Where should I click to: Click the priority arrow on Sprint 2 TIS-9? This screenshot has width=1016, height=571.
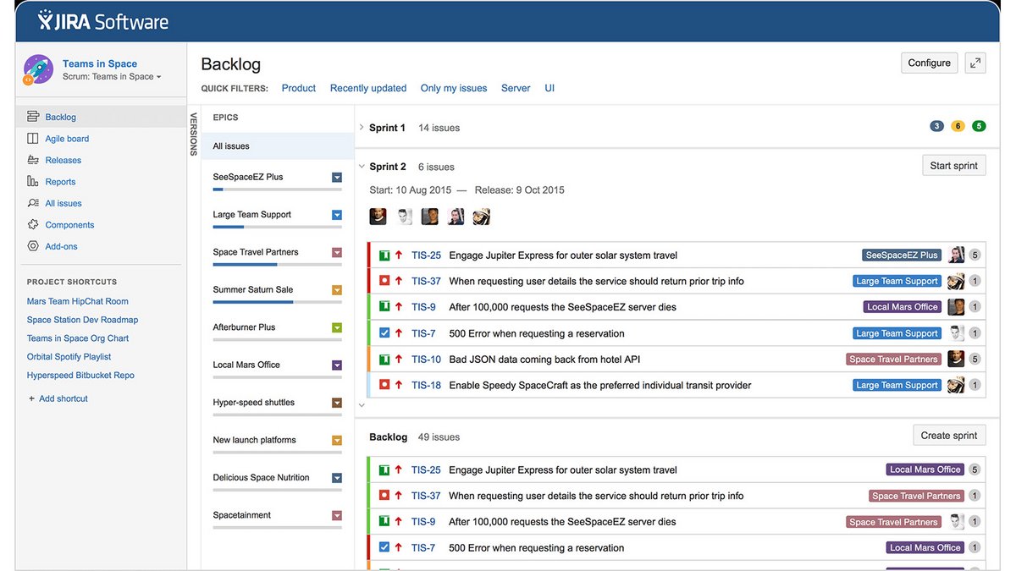click(399, 307)
